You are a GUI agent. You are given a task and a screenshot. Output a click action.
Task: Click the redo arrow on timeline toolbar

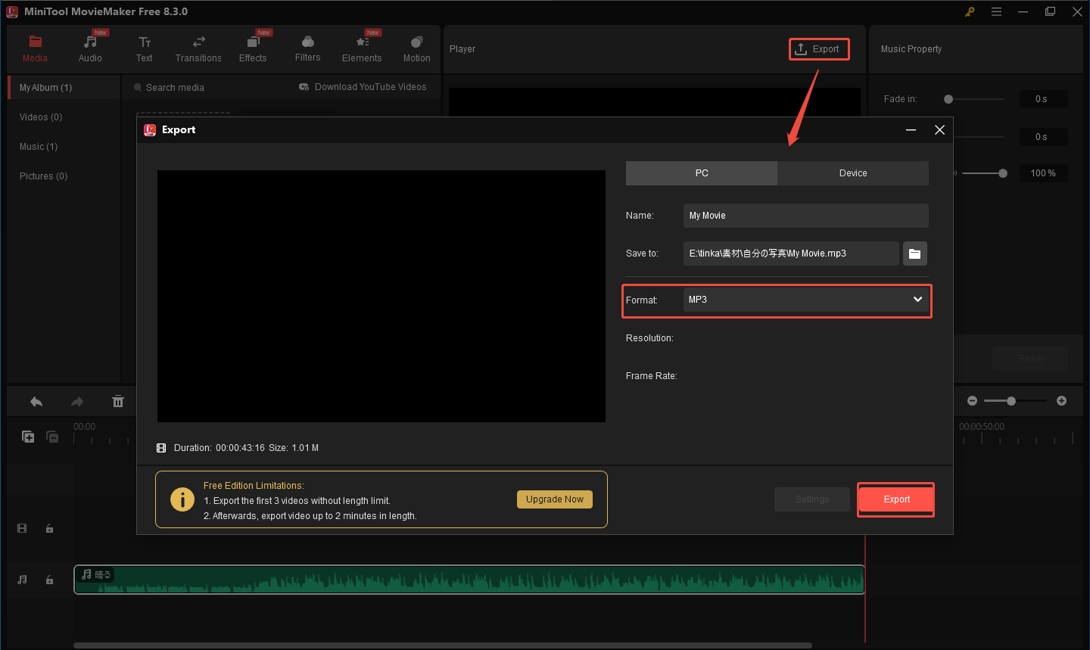[x=77, y=402]
